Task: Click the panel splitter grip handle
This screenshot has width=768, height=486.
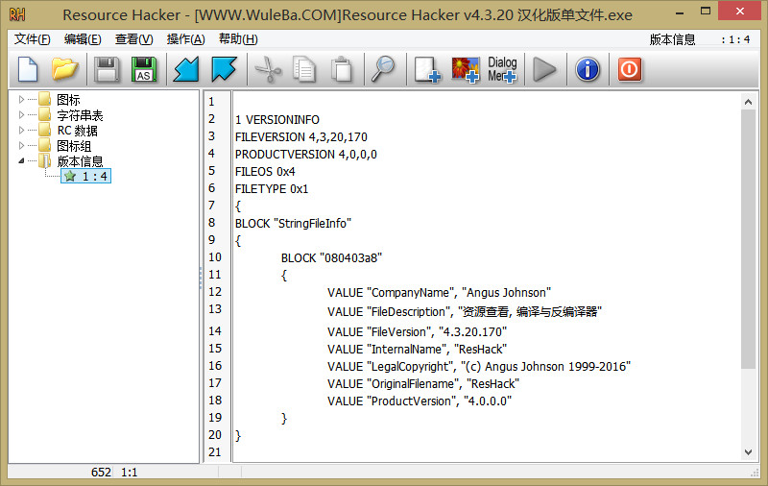Action: coord(201,278)
